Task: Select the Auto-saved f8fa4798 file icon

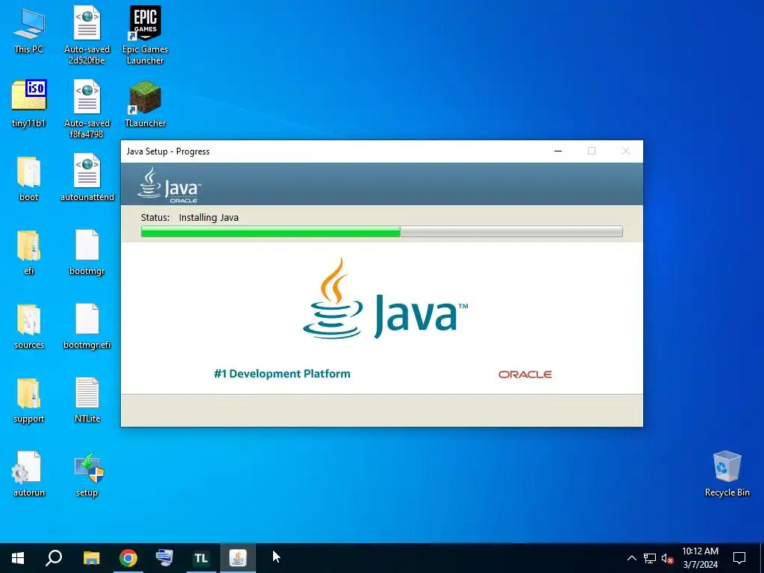Action: (87, 108)
